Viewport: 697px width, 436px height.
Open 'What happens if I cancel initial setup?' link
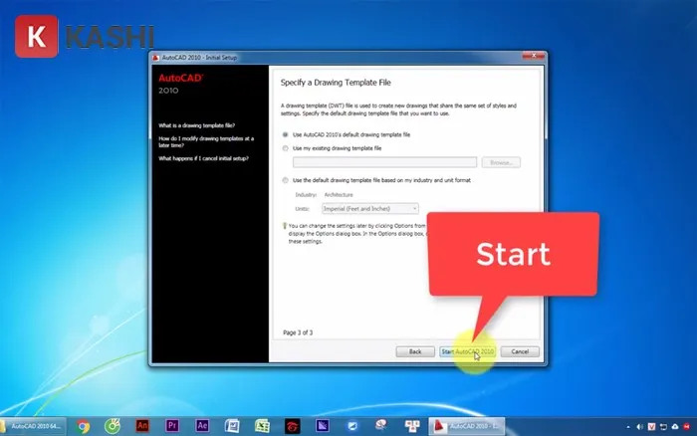click(x=203, y=158)
